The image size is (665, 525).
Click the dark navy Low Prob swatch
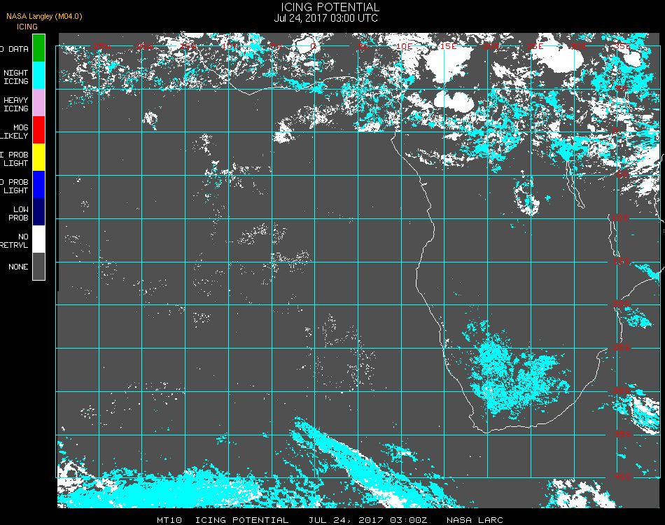[38, 211]
